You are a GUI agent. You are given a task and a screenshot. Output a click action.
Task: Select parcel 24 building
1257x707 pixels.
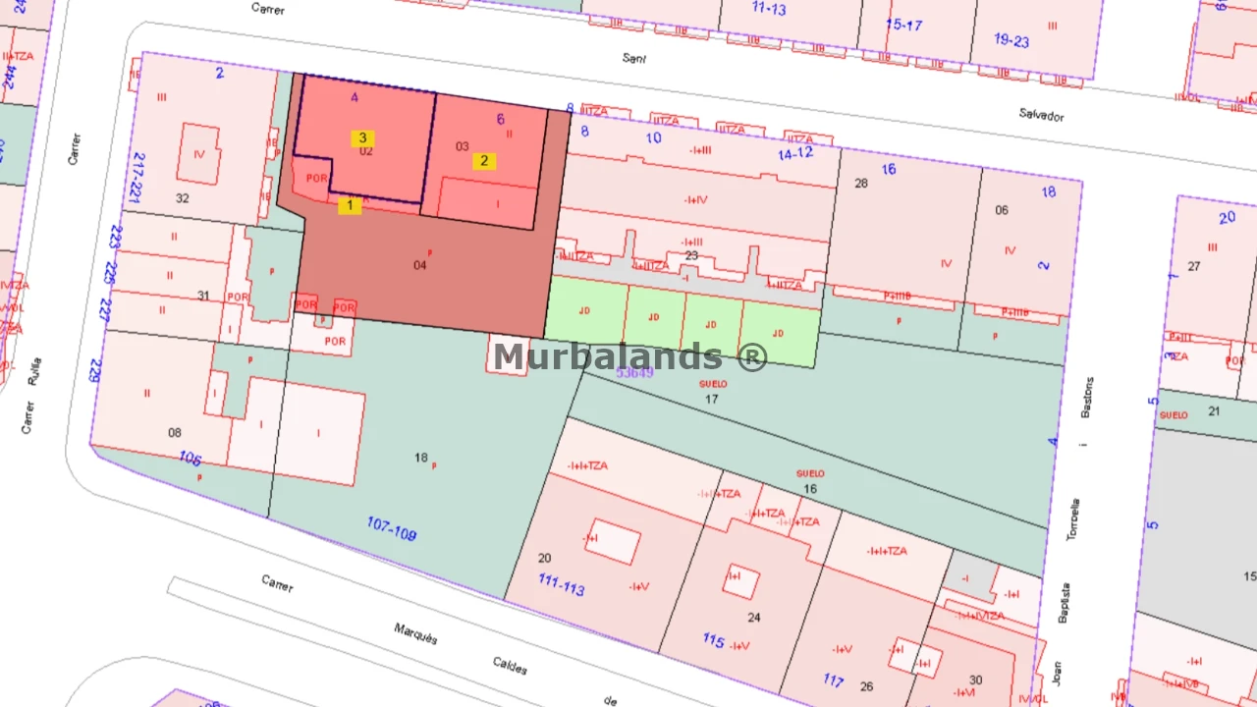click(753, 617)
